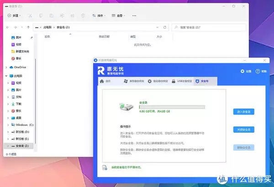This screenshot has height=187, width=274.
Task: Open the 新建 new dropdown in Explorer
Action: (x=14, y=16)
